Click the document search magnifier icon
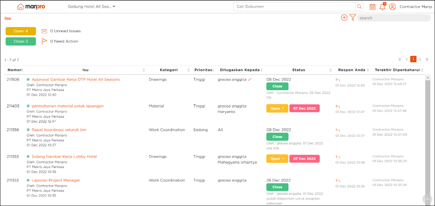Viewport: 435px width, 206px height. 359,7
